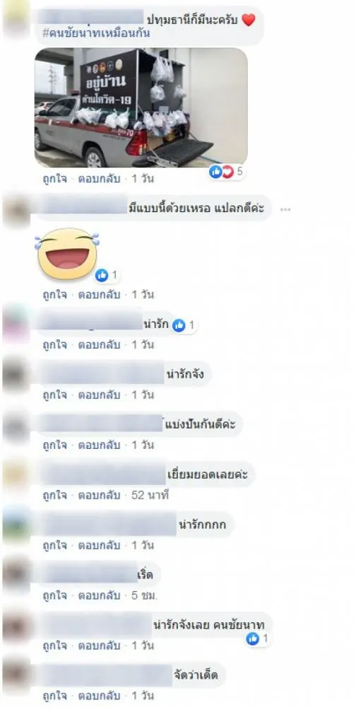Image resolution: width=356 pixels, height=707 pixels.
Task: Click the reaction icons showing 5 on photo
Action: pyautogui.click(x=221, y=172)
